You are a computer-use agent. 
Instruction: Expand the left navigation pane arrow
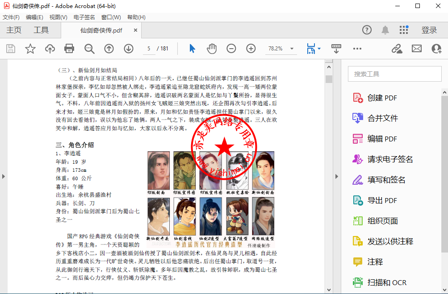pyautogui.click(x=4, y=177)
